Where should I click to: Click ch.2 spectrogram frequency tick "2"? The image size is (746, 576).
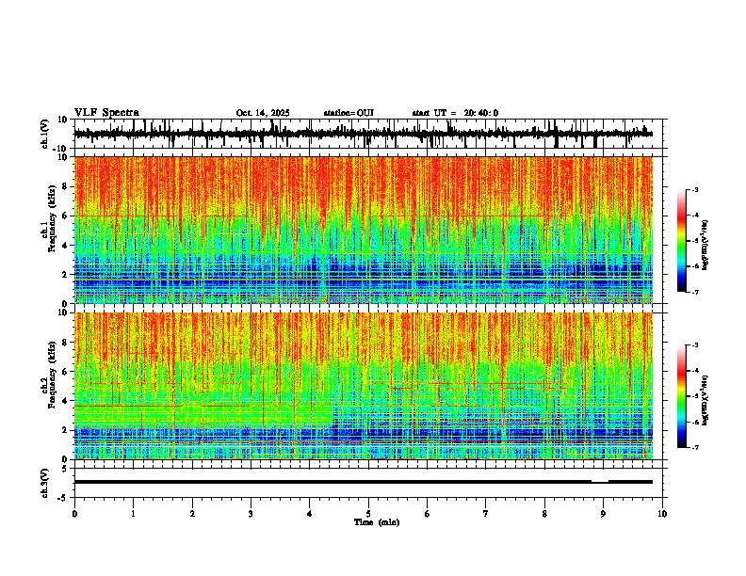pos(65,430)
